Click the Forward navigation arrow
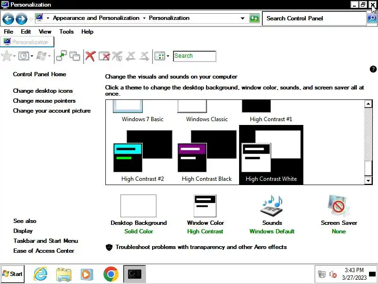Viewport: 378px width, 284px height. tap(21, 18)
